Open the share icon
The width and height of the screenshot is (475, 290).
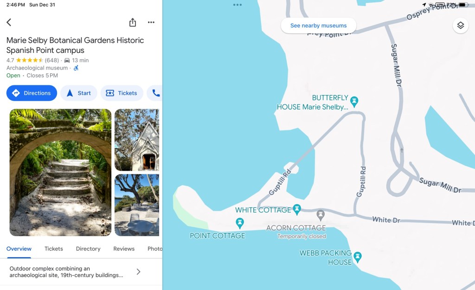point(133,22)
